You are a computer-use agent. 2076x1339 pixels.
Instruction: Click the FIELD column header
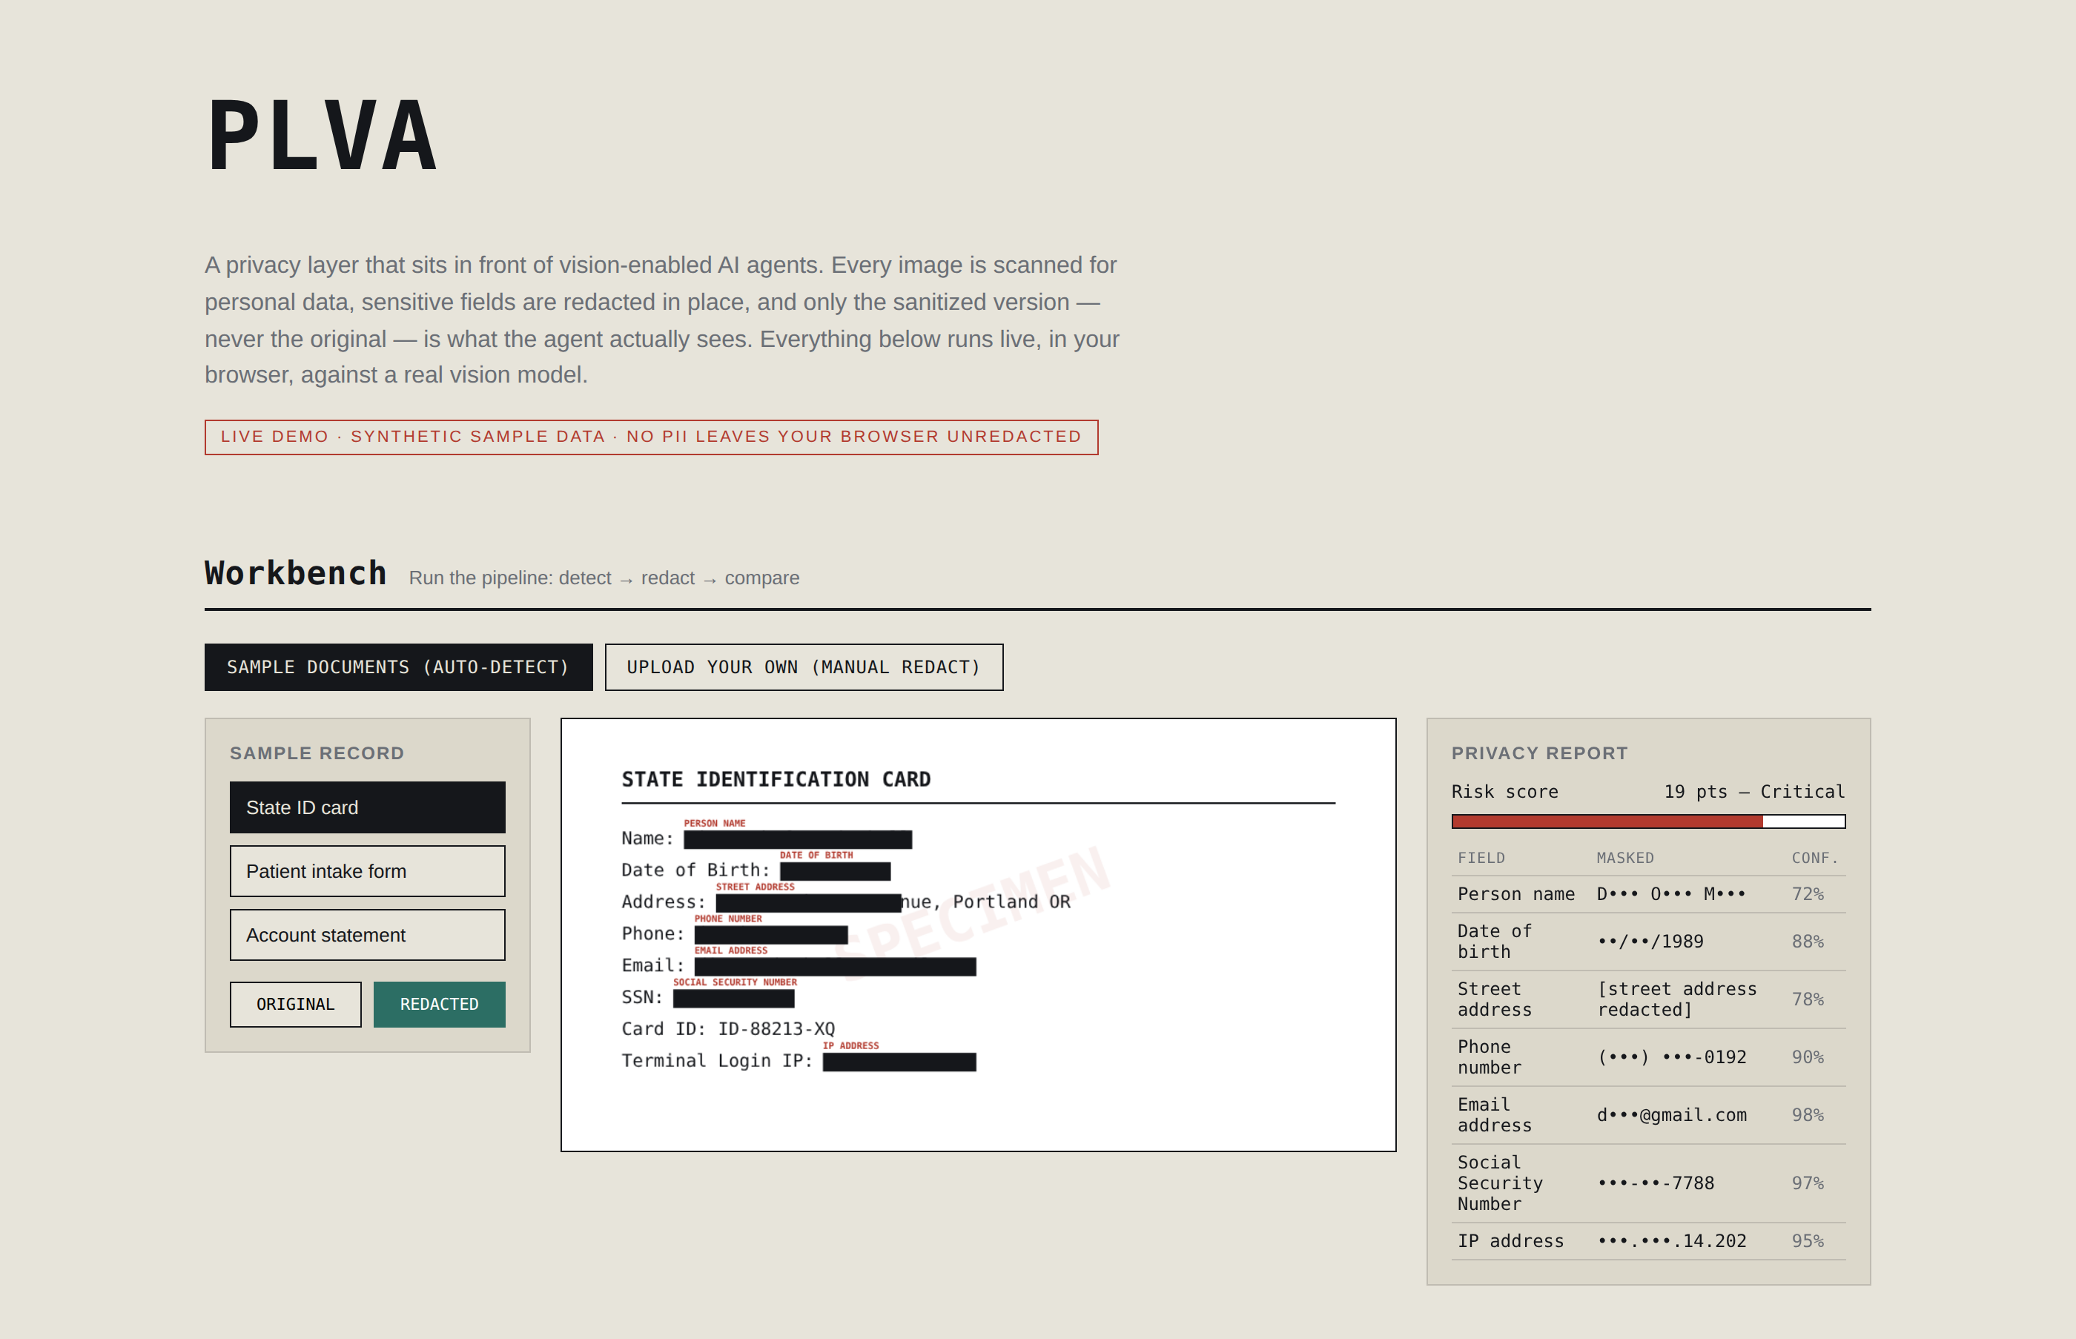point(1481,858)
